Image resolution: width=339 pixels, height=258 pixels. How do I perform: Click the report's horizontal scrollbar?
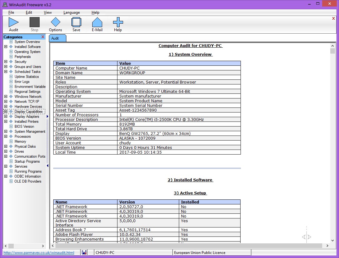point(187,246)
